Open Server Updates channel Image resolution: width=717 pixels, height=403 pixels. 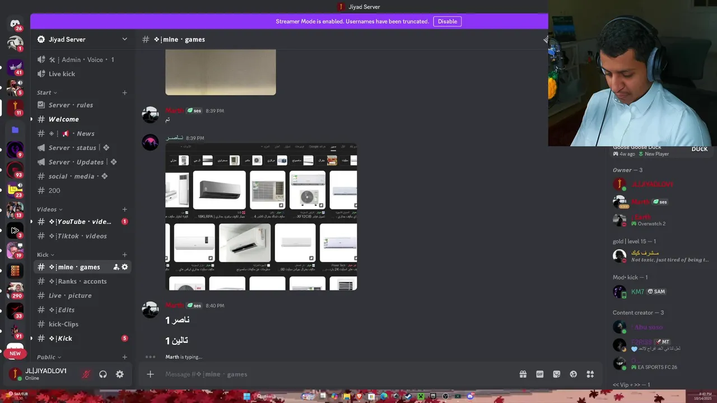pyautogui.click(x=83, y=162)
